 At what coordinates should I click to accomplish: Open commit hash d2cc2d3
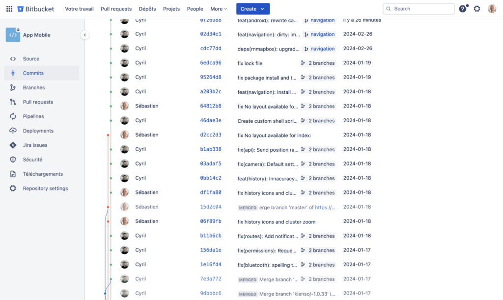coord(211,135)
